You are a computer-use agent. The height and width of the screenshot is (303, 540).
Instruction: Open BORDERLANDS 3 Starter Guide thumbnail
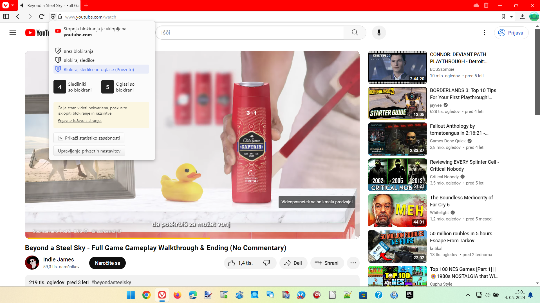pyautogui.click(x=397, y=103)
